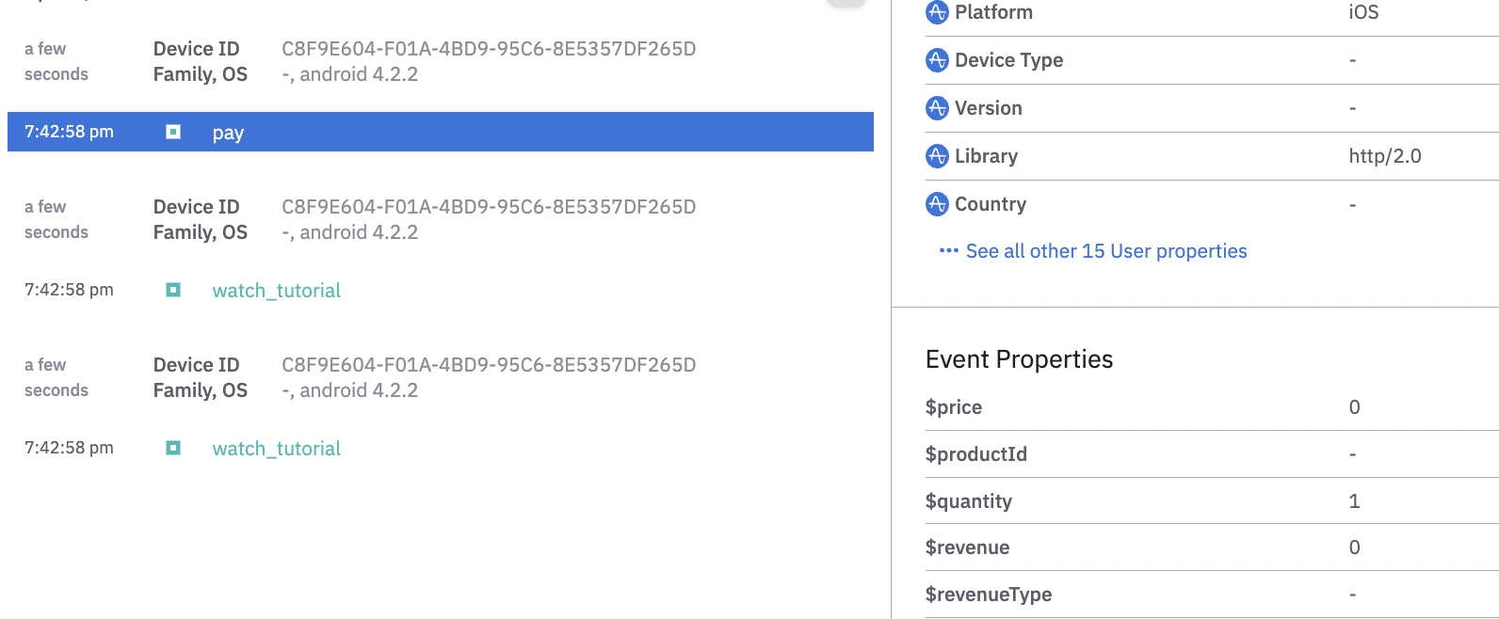Click the Device ID value above pay event
Image resolution: width=1499 pixels, height=619 pixels.
pos(489,49)
